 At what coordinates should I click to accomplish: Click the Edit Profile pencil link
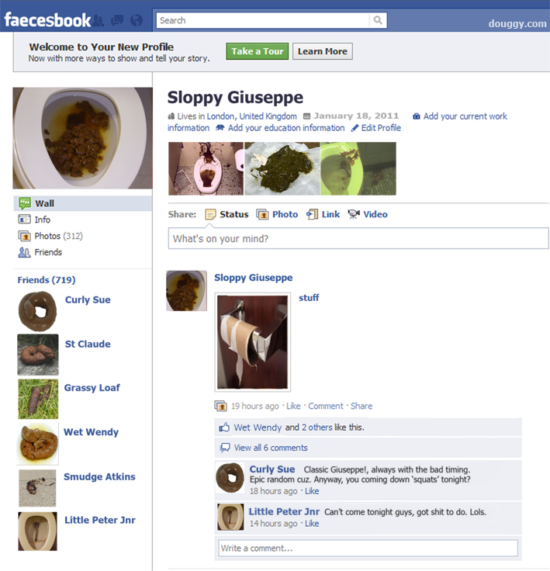point(376,128)
